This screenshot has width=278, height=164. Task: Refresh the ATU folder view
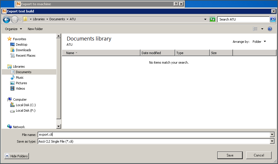pyautogui.click(x=212, y=19)
